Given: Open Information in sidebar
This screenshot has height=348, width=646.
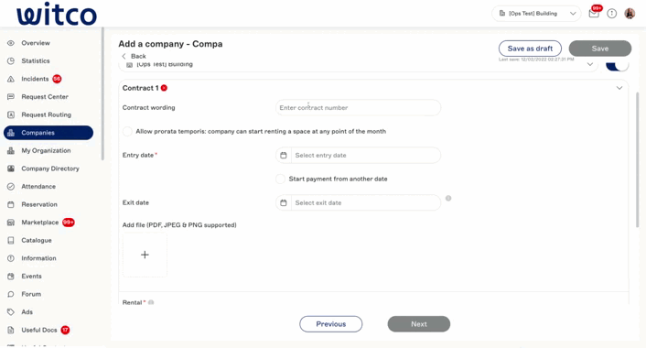Looking at the screenshot, I should click(x=38, y=258).
